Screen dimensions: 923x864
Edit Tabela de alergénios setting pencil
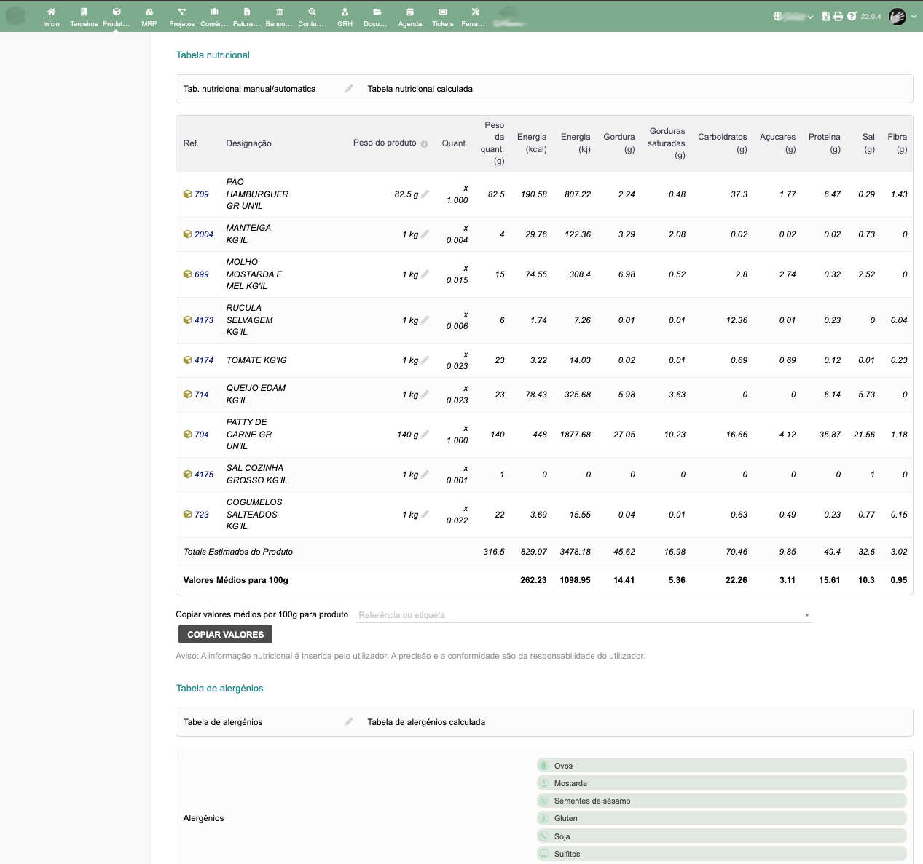coord(348,722)
